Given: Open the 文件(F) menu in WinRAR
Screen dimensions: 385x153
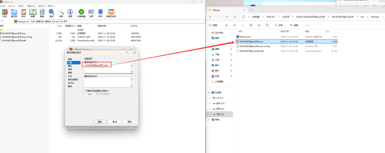Looking at the screenshot, I should click(x=3, y=6).
